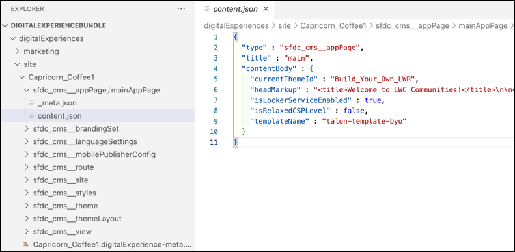Click the file icon beside content.json in tree
The height and width of the screenshot is (252, 515).
click(x=32, y=116)
